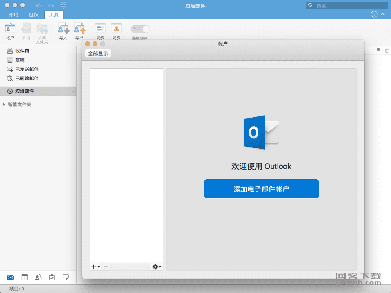The image size is (391, 293).
Task: Click the 导入 import icon
Action: (63, 31)
